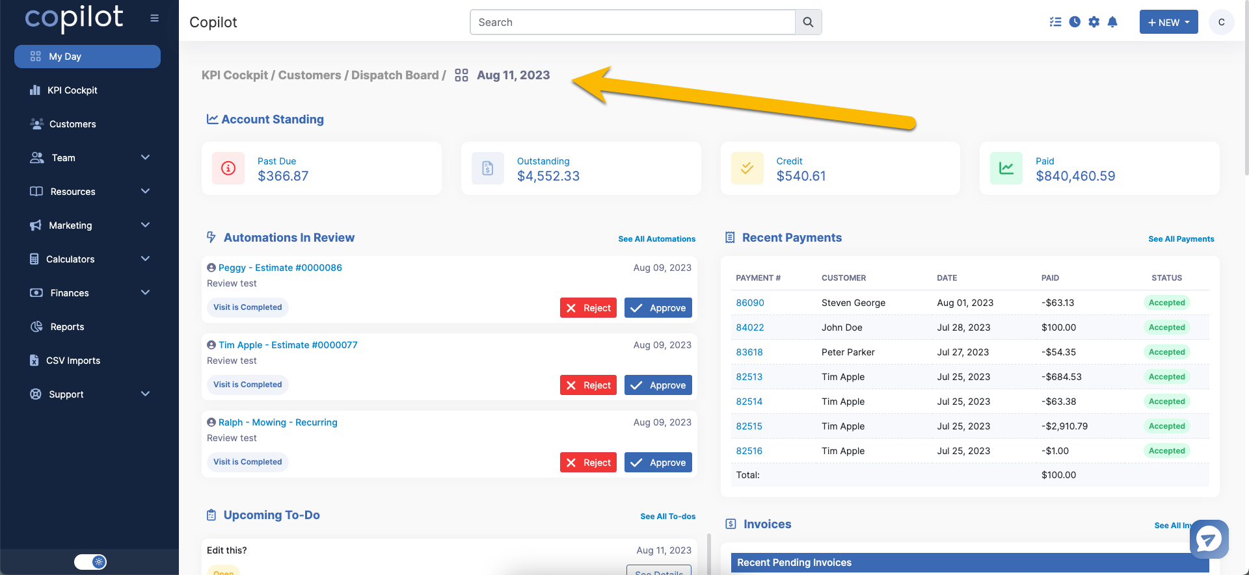1249x575 pixels.
Task: Click Upcoming To-Do clipboard icon
Action: pos(211,515)
